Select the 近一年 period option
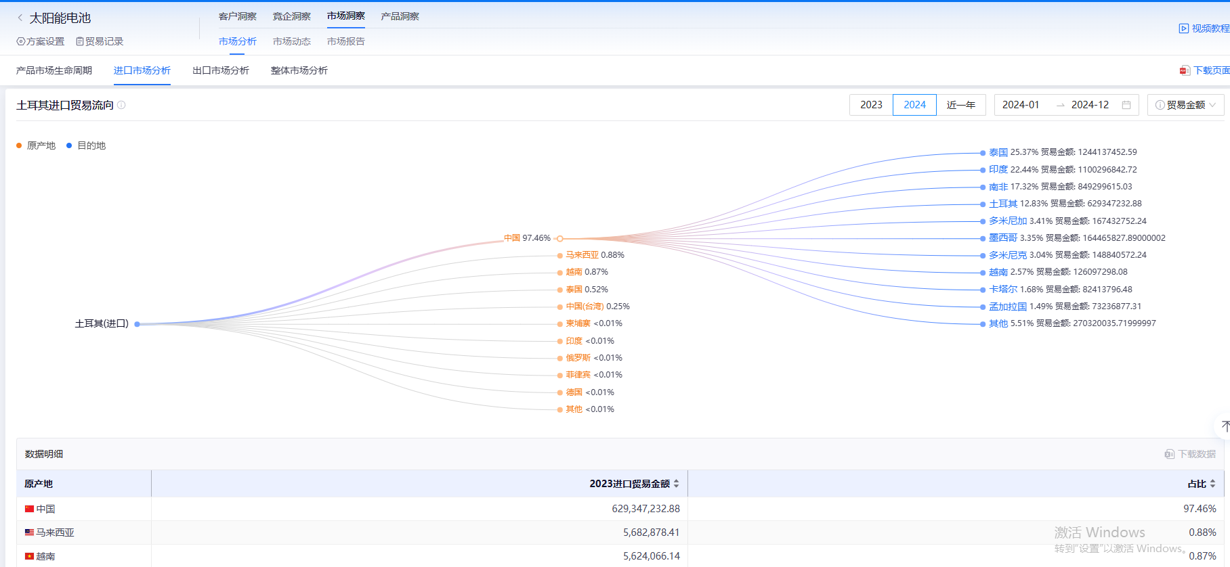 (x=960, y=105)
